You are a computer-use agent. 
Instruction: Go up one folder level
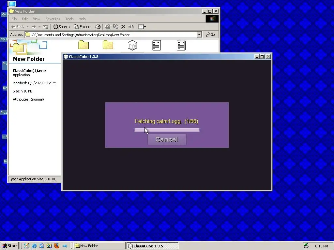tap(45, 27)
